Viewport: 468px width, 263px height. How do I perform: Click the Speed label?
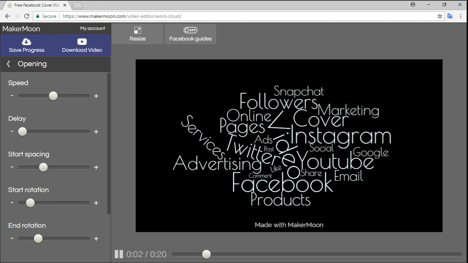point(18,83)
